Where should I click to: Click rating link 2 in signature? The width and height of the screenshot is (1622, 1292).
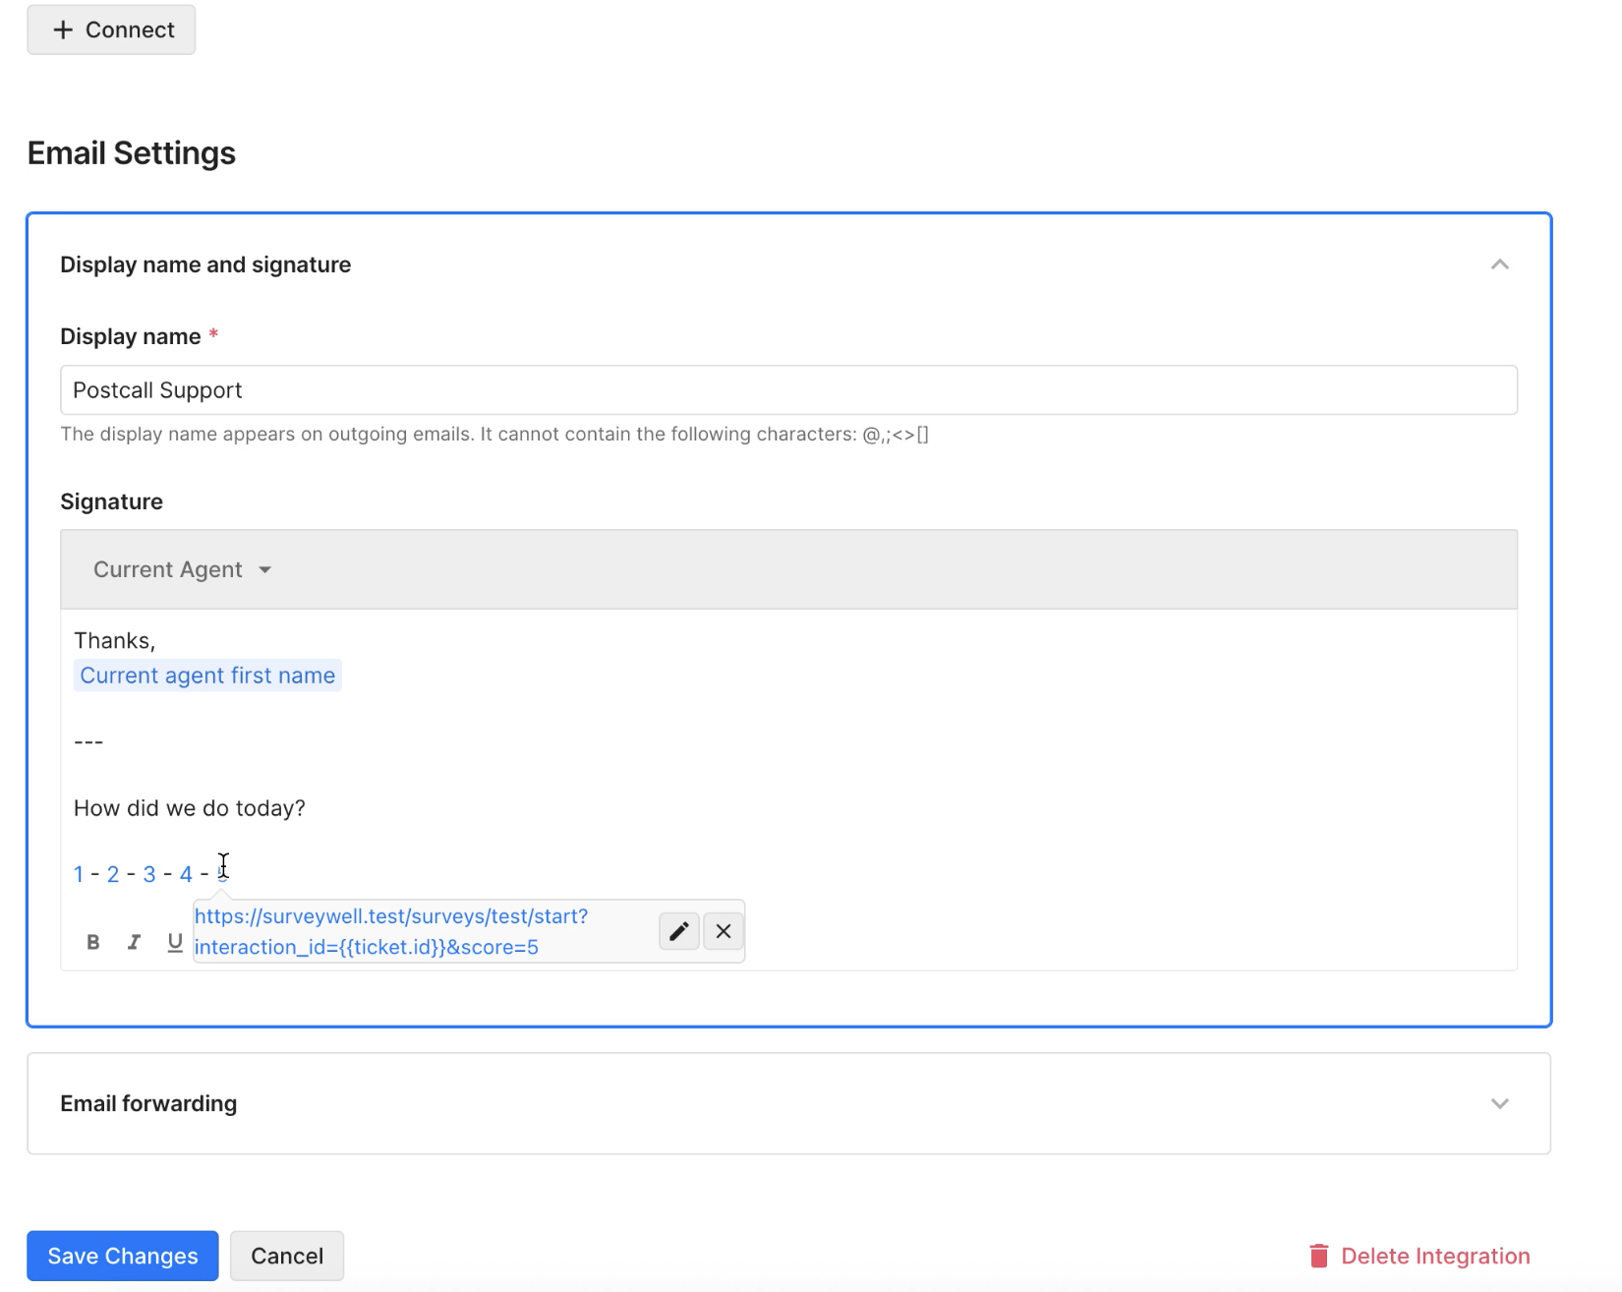[x=113, y=874]
